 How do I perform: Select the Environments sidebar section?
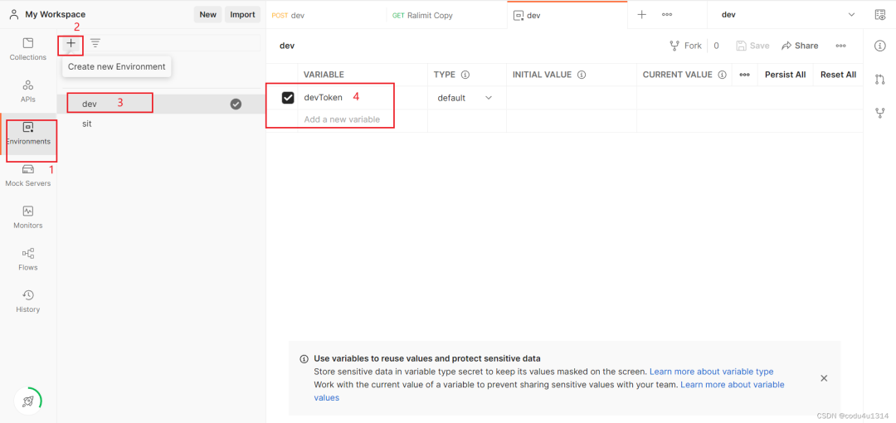(28, 134)
